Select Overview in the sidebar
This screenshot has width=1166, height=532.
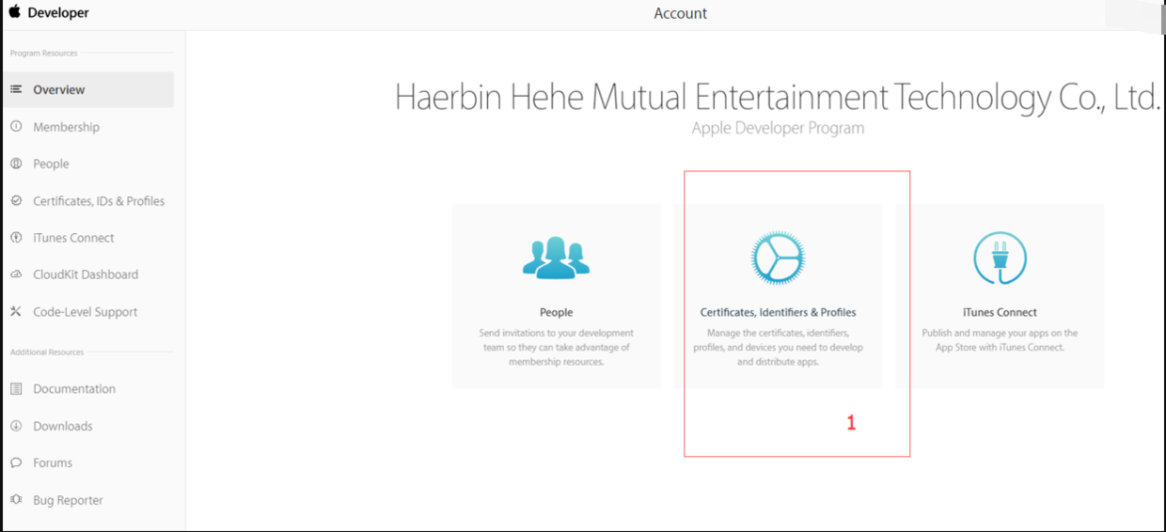coord(87,89)
